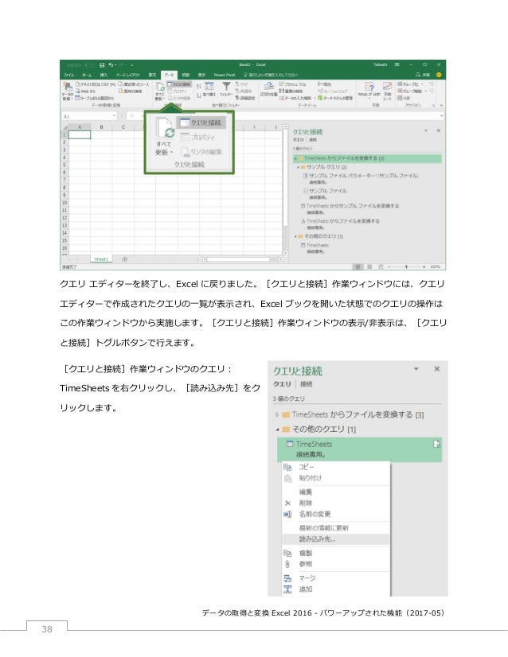Switch to the 挿入 ribbon tab
This screenshot has width=508, height=657.
pos(104,75)
